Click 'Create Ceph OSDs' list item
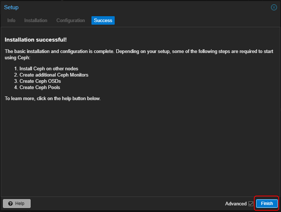This screenshot has width=281, height=212. click(40, 81)
